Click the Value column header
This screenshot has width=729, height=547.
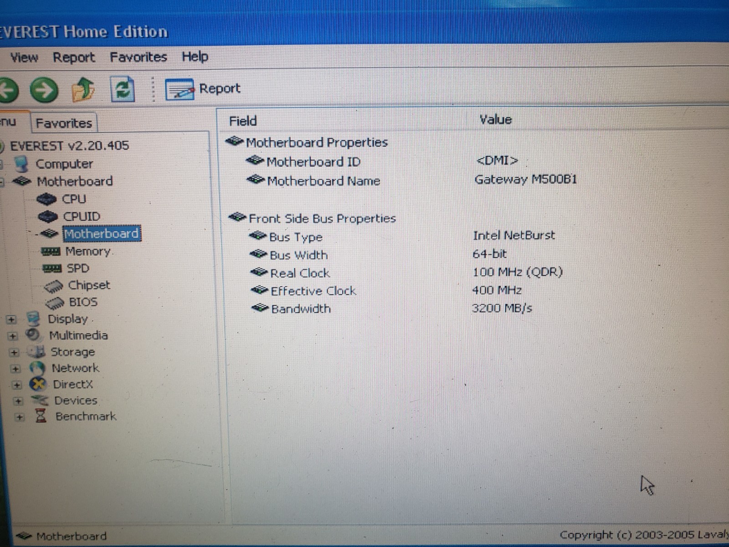tap(495, 120)
